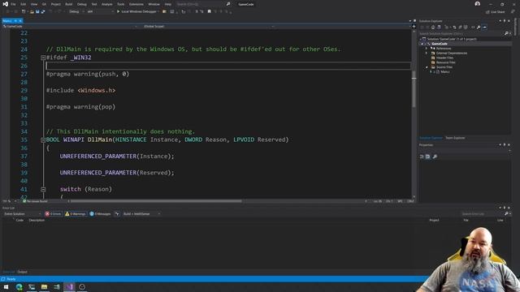Open the x64 platform dropdown
The height and width of the screenshot is (292, 520).
pos(100,11)
